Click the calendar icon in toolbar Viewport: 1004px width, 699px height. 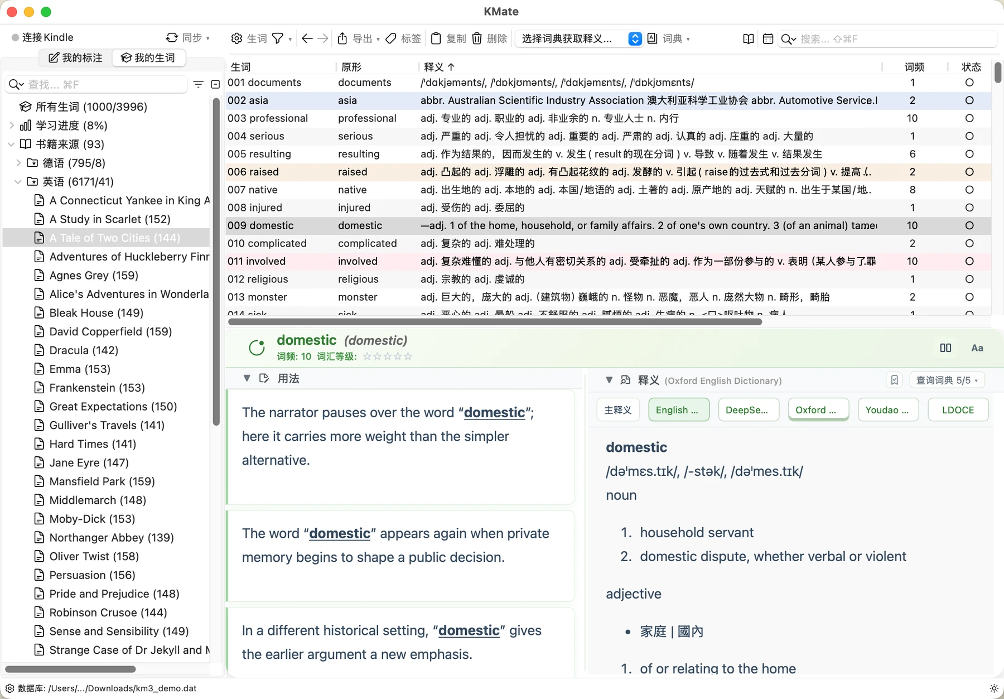point(768,38)
